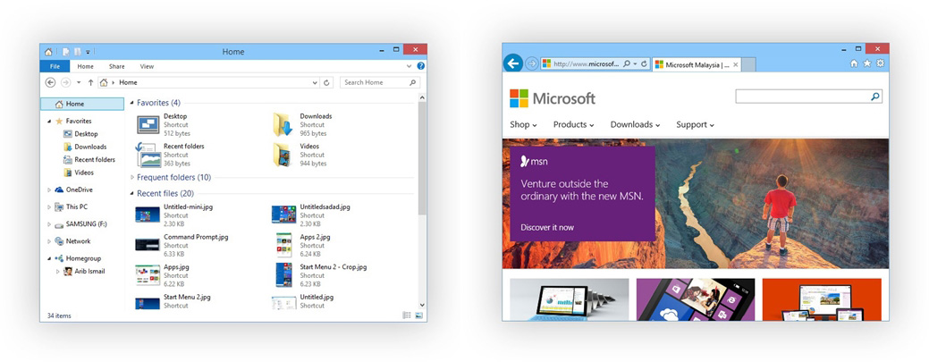This screenshot has width=929, height=362.
Task: Click the Forward arrow in File Explorer
Action: [66, 82]
